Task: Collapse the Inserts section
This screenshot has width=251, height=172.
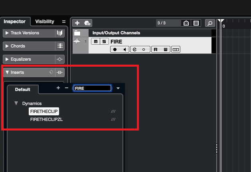Action: [x=7, y=72]
